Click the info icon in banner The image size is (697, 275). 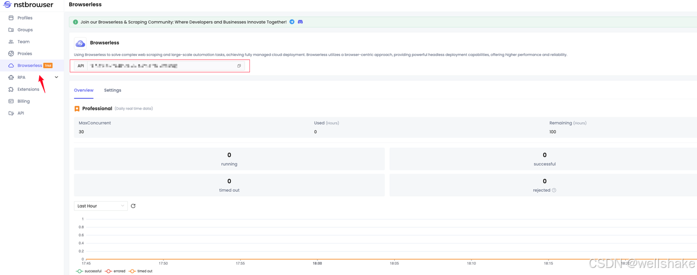coord(76,22)
